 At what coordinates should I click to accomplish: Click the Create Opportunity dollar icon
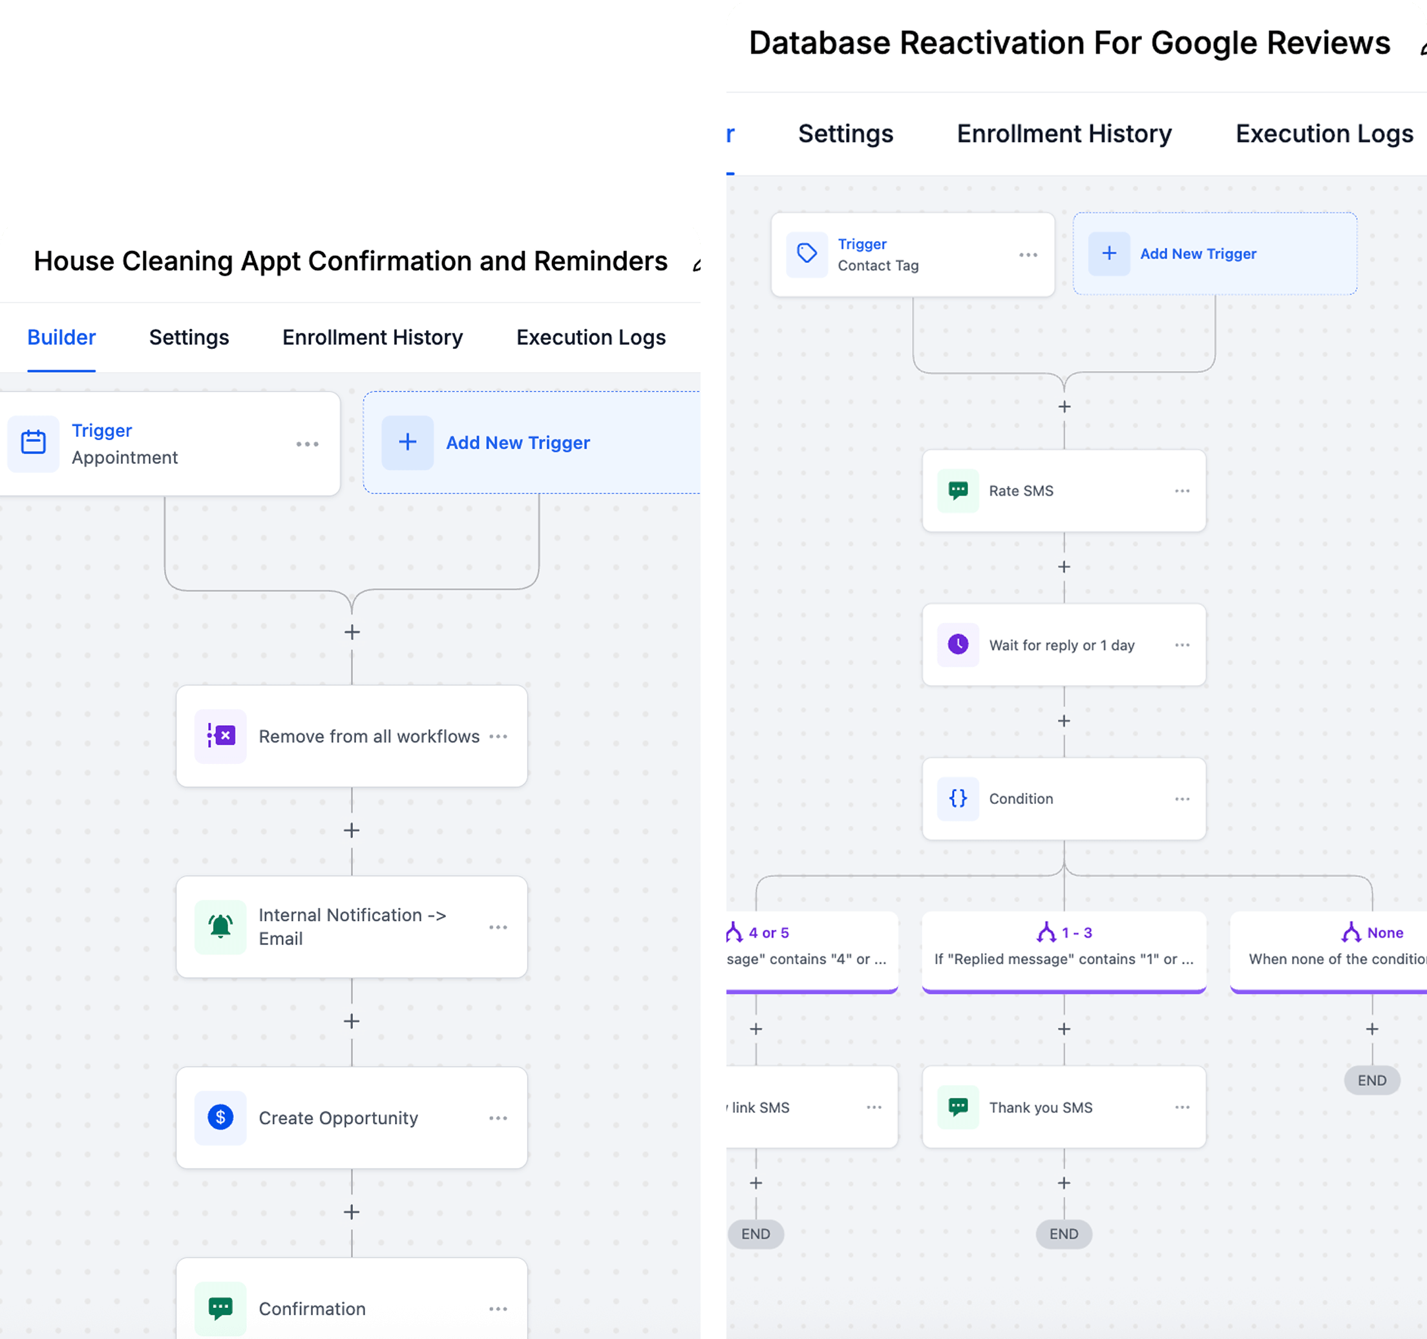[220, 1117]
